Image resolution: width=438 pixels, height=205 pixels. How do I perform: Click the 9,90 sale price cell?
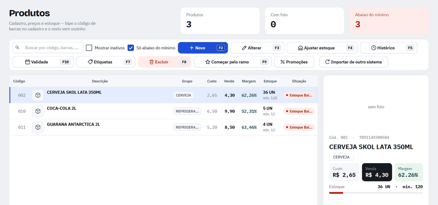click(230, 111)
